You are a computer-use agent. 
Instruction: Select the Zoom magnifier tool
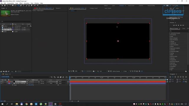(x=7, y=6)
